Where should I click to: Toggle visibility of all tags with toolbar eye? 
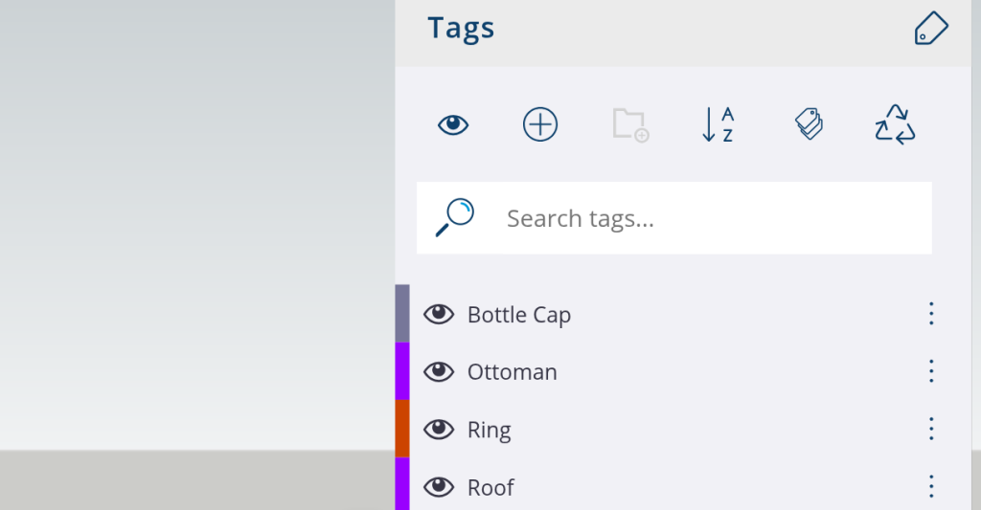click(x=453, y=124)
